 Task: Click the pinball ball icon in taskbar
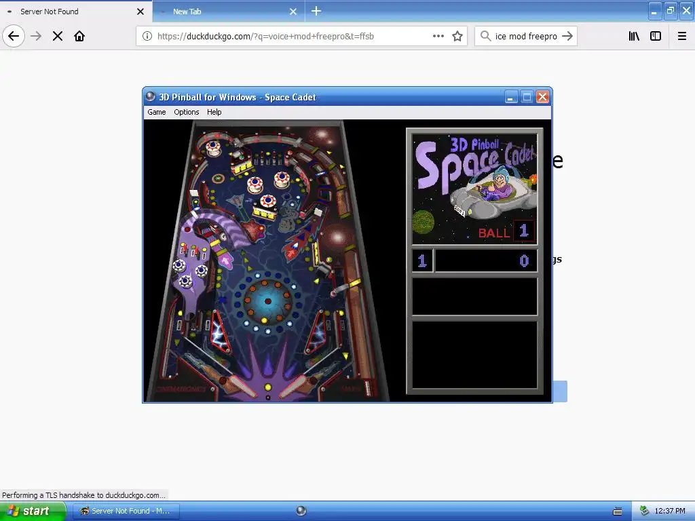pyautogui.click(x=301, y=511)
